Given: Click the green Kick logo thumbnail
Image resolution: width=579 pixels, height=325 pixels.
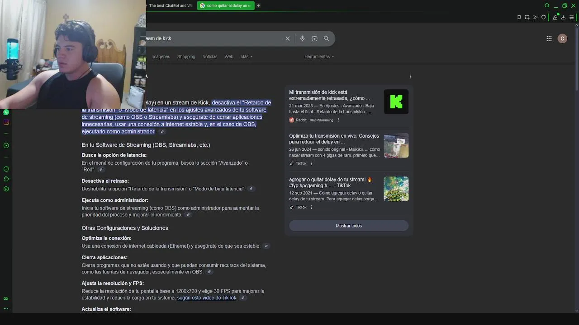Looking at the screenshot, I should pos(396,102).
